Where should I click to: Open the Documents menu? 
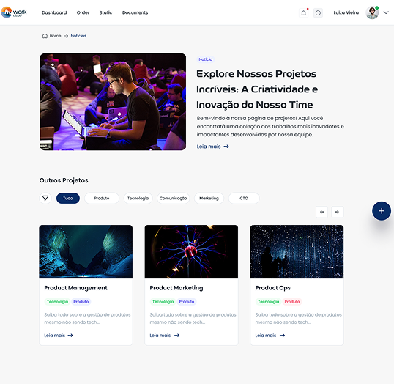(x=135, y=12)
